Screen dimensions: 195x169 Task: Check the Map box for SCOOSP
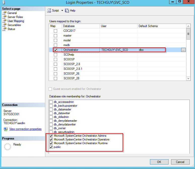tap(55, 59)
